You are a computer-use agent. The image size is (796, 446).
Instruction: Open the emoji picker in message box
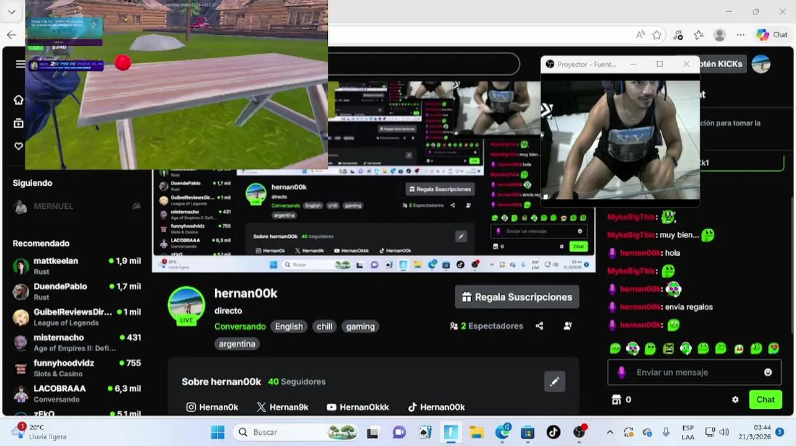tap(768, 372)
